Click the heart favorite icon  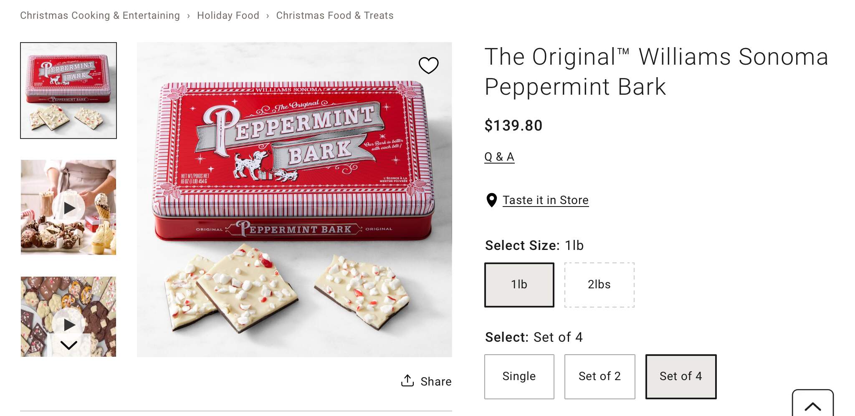point(428,66)
